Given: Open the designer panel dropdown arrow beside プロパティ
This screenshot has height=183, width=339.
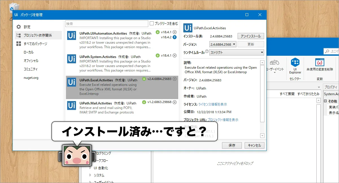Looking at the screenshot, I should pyautogui.click(x=319, y=87).
